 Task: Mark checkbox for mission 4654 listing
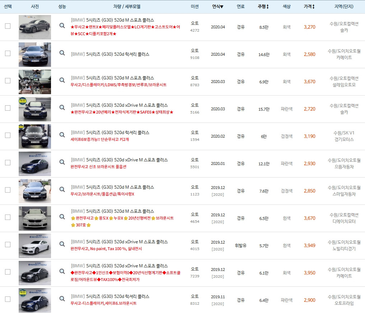pyautogui.click(x=8, y=217)
